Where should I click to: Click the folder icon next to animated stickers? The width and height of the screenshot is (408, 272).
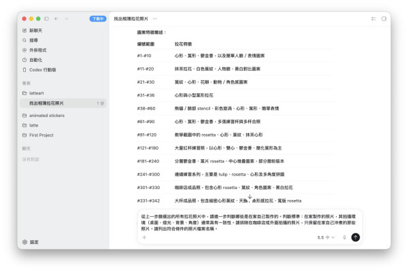pos(24,116)
